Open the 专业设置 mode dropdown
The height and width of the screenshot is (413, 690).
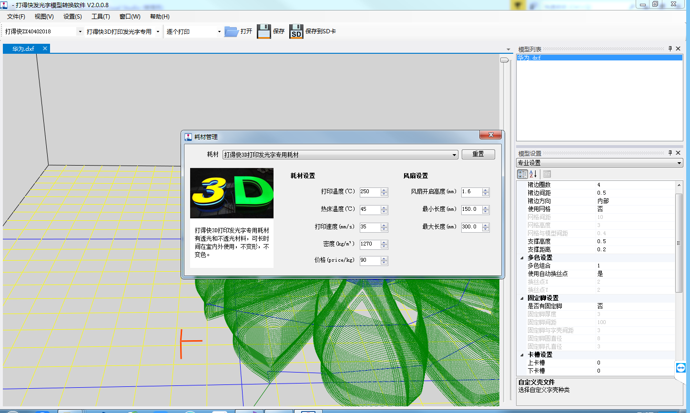coord(679,163)
